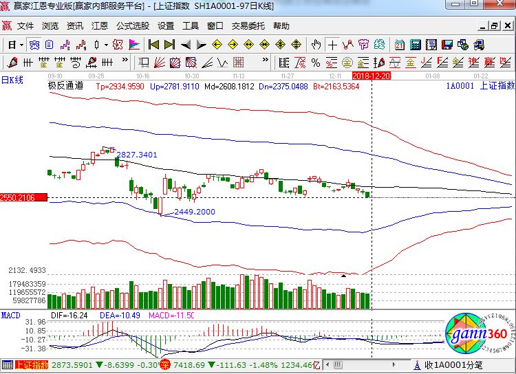Click the MACD indicator label
Screen dimensions: 516x374
point(10,315)
